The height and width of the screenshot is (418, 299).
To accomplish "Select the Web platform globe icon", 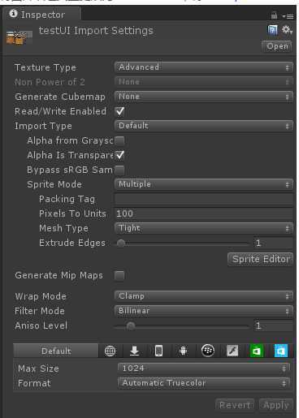I will pos(110,351).
